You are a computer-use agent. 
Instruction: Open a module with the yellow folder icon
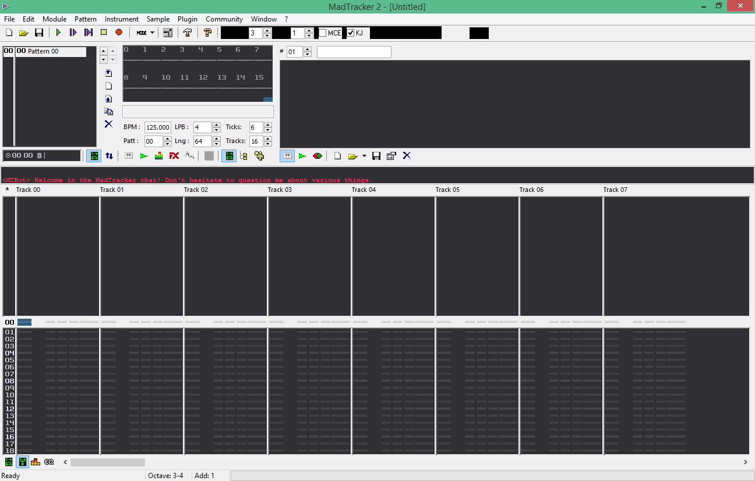[x=24, y=33]
